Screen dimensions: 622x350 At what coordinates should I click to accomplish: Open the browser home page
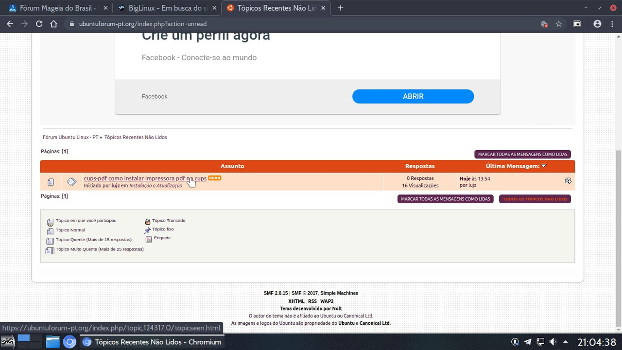pos(54,24)
